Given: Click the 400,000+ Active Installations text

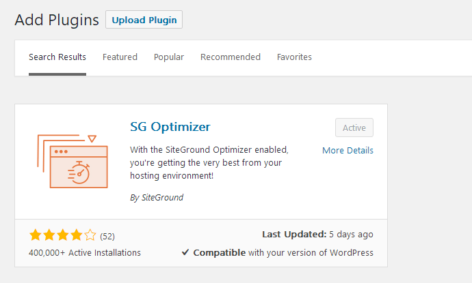Looking at the screenshot, I should pyautogui.click(x=85, y=252).
